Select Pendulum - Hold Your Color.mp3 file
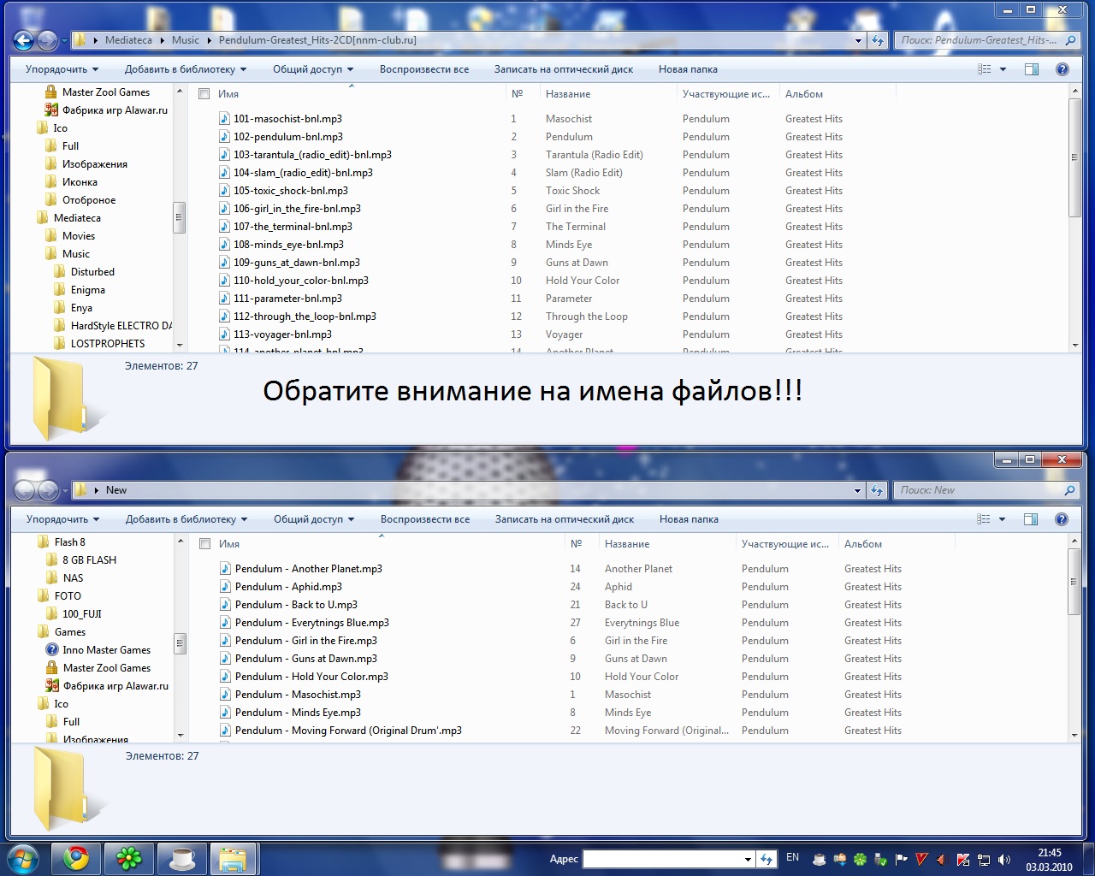1095x876 pixels. click(x=311, y=677)
